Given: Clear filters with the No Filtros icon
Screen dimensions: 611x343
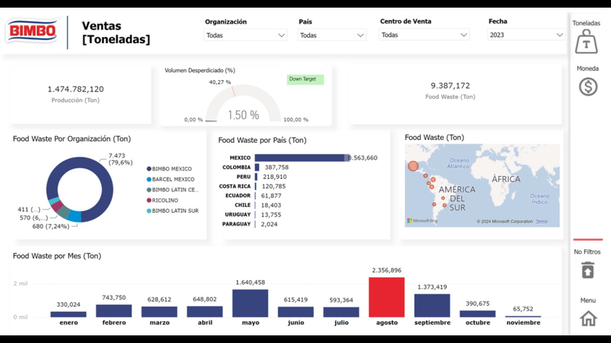Looking at the screenshot, I should 588,270.
